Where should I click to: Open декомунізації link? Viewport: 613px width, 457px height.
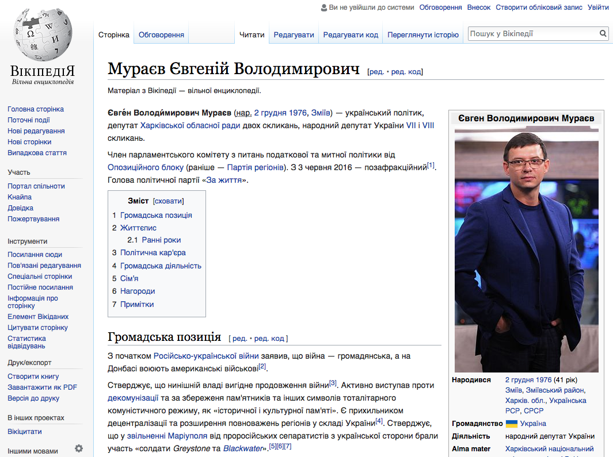tap(133, 398)
